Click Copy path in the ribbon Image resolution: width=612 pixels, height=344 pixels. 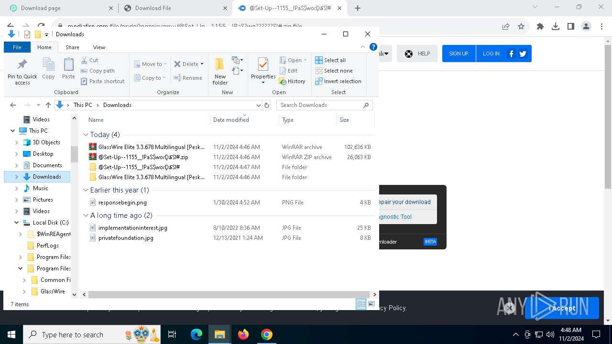98,71
